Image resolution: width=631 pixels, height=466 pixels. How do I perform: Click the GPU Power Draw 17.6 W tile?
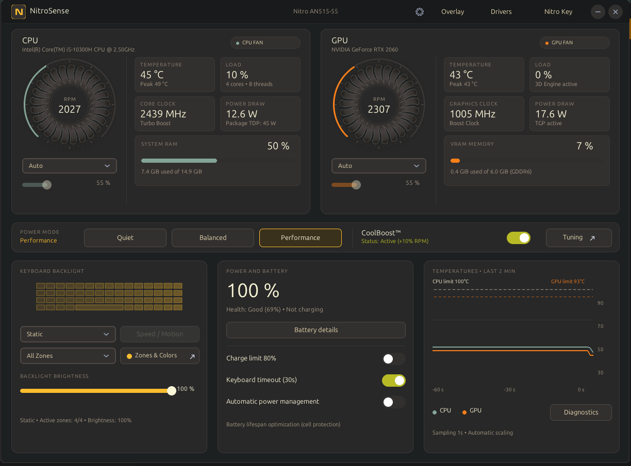coord(570,114)
